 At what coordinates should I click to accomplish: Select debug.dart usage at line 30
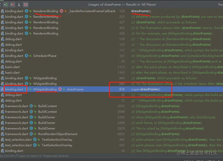coord(111,61)
